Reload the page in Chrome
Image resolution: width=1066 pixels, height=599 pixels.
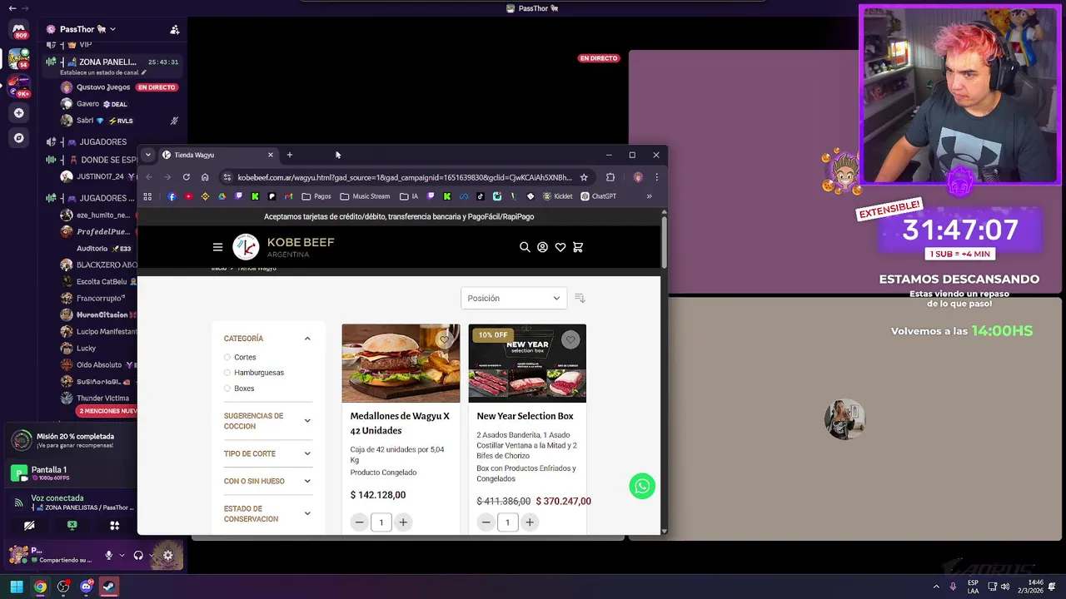point(187,177)
